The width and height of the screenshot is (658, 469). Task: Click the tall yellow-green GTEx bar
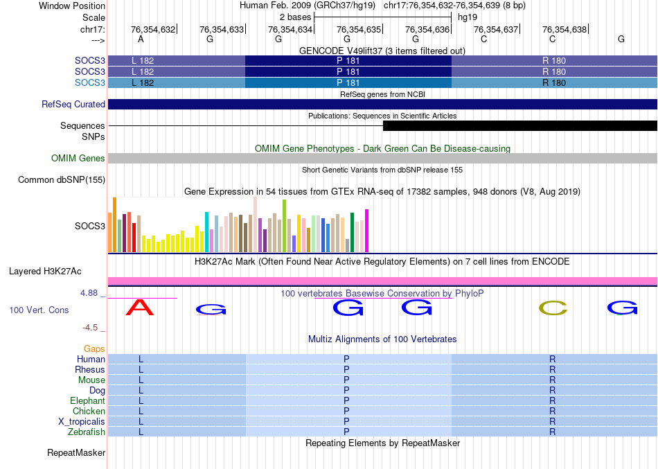coord(285,226)
